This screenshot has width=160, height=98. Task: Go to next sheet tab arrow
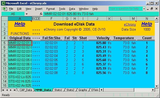tap(11, 90)
